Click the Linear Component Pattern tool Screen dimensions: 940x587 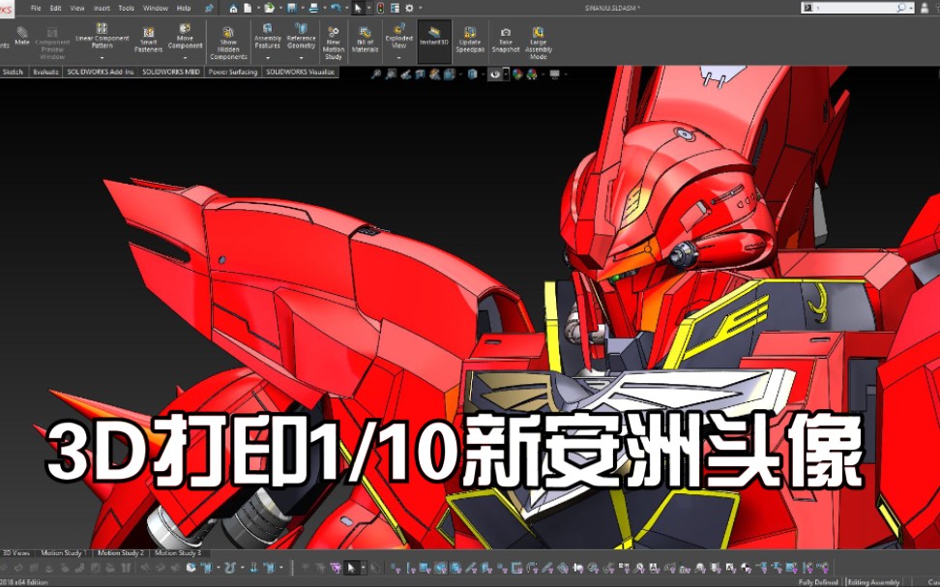click(102, 36)
